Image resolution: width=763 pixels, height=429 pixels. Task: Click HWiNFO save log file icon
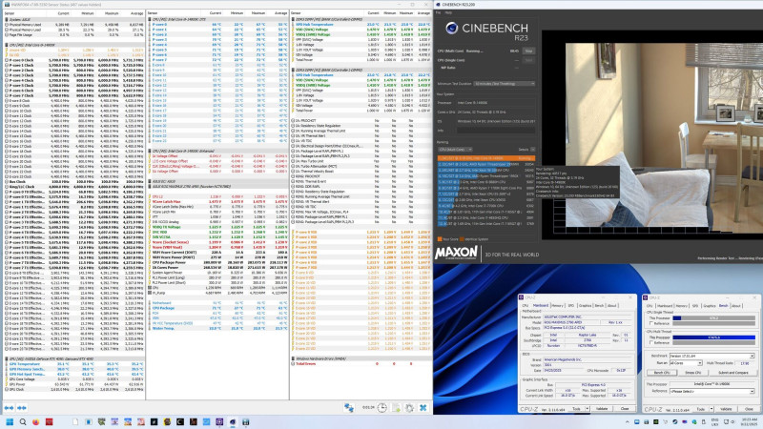click(396, 408)
